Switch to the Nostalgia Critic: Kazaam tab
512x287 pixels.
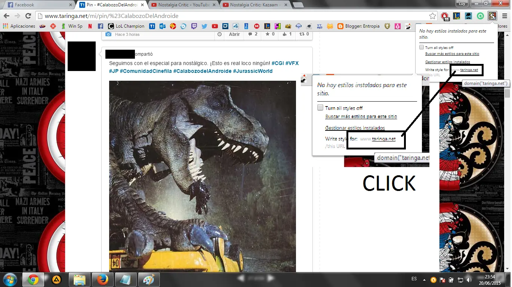(x=254, y=5)
